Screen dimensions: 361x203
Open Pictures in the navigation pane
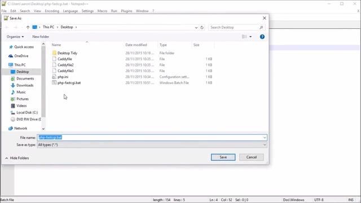pyautogui.click(x=20, y=99)
